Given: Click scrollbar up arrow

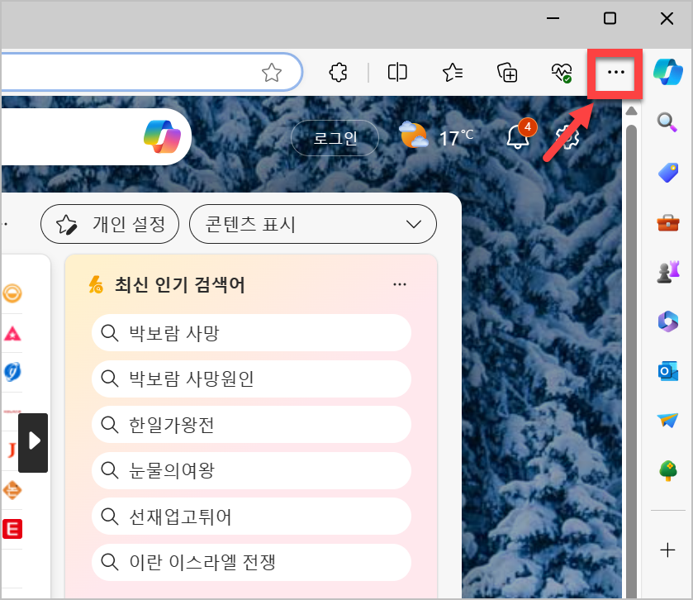Looking at the screenshot, I should 631,111.
